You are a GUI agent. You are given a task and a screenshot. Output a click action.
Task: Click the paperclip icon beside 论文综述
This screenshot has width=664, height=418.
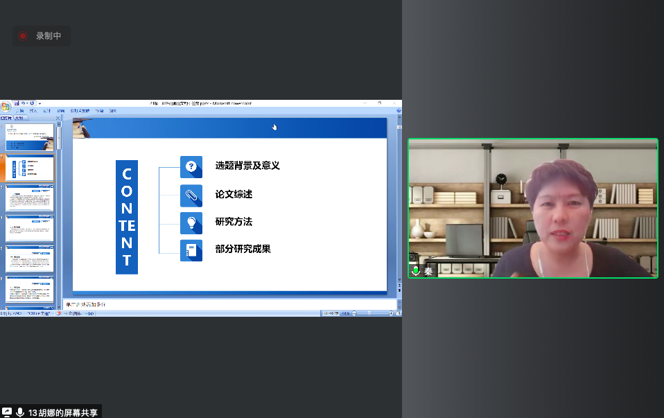click(191, 195)
